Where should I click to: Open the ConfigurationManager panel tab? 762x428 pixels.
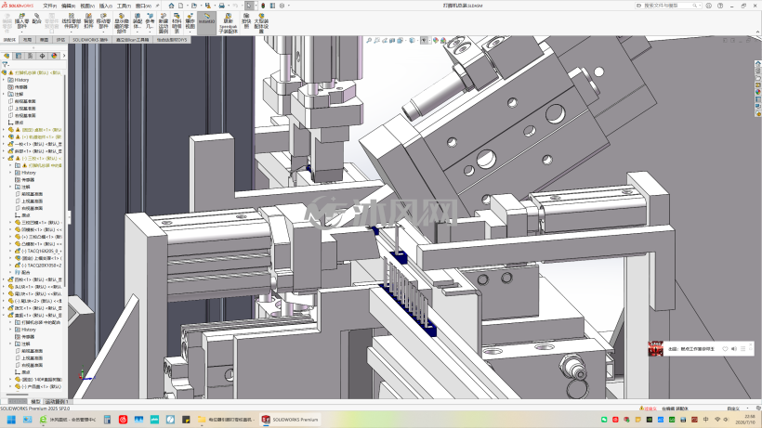click(x=30, y=56)
